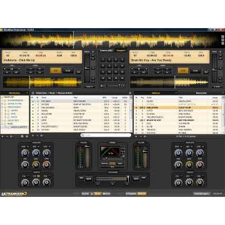This screenshot has width=225, height=225.
Task: Open the sampler settings gear
Action: (x=101, y=85)
